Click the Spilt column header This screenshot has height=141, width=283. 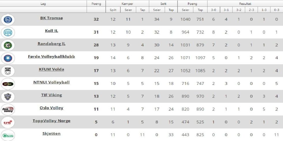click(113, 10)
